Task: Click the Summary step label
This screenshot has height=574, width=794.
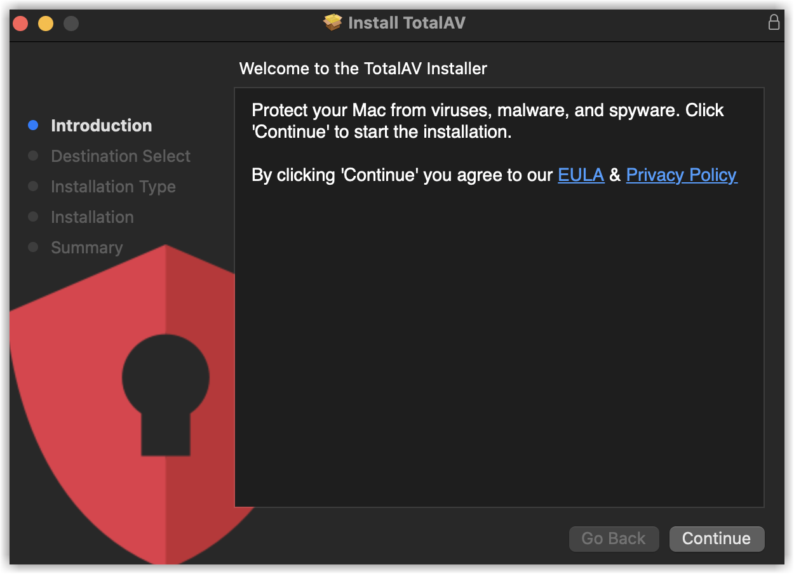Action: (86, 248)
